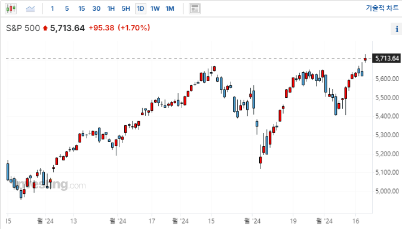Viewport: 402px width, 229px height.
Task: Click the (+1.70%) percent change
Action: click(x=134, y=27)
